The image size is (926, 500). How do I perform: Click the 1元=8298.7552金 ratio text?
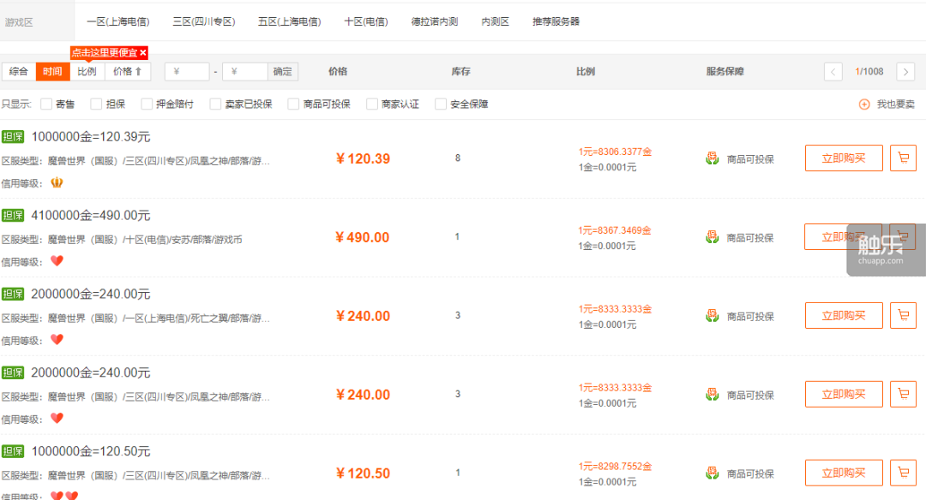tap(615, 467)
